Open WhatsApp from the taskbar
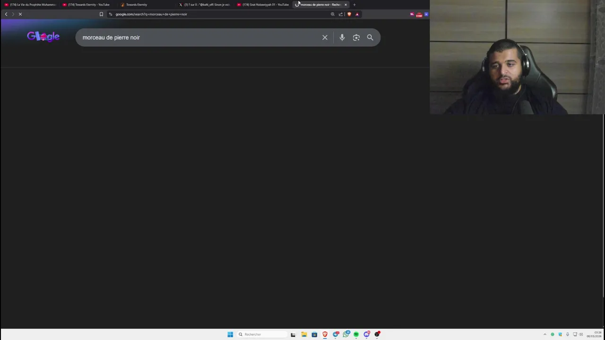Screen dimensions: 605x340 (x=346, y=334)
